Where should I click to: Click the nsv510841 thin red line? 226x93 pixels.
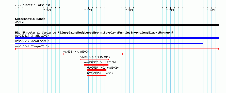[x=117, y=49]
